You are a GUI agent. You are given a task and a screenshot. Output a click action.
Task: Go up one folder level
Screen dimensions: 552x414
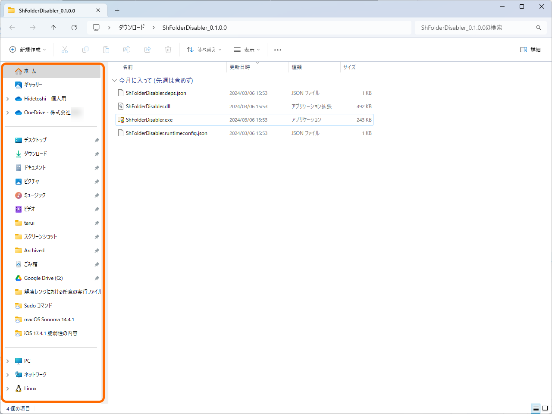pyautogui.click(x=53, y=28)
